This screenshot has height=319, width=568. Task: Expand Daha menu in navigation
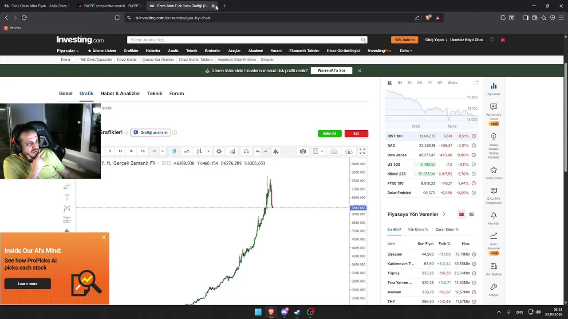point(406,51)
